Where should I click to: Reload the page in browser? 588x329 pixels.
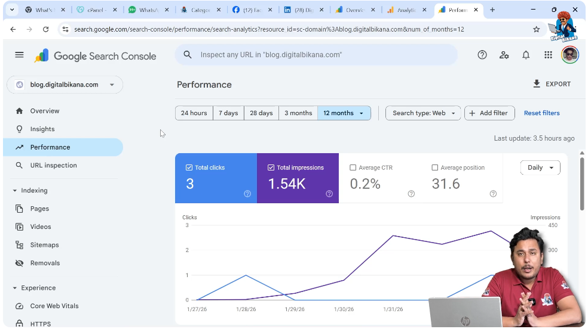pyautogui.click(x=46, y=29)
